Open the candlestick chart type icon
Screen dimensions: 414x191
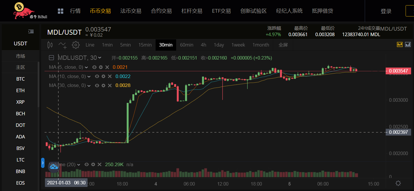tap(50, 45)
